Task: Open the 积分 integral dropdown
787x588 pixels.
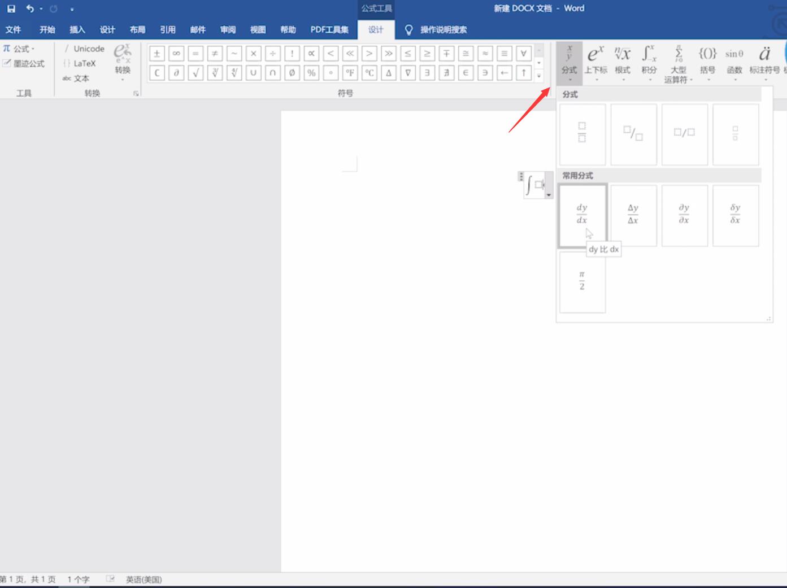Action: [649, 62]
